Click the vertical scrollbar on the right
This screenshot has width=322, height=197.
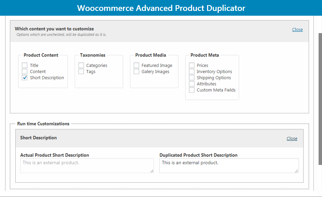coord(320,99)
